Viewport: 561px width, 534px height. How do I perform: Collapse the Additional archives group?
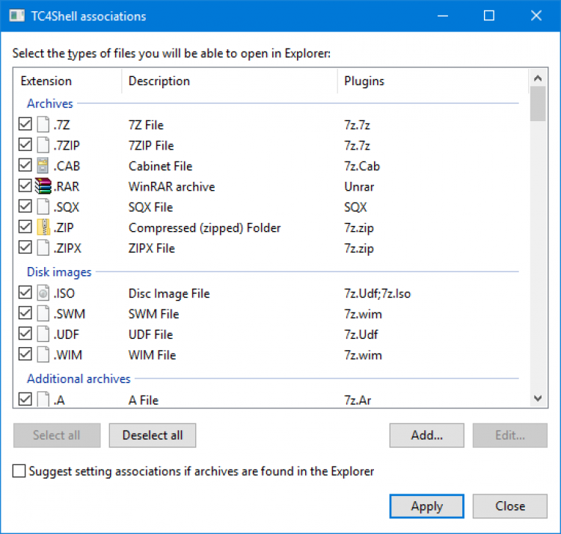click(x=79, y=379)
